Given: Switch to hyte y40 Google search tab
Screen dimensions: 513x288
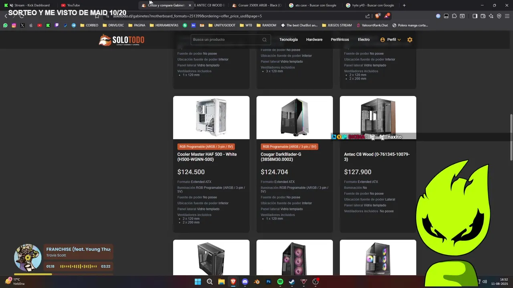Looking at the screenshot, I should pyautogui.click(x=371, y=5).
